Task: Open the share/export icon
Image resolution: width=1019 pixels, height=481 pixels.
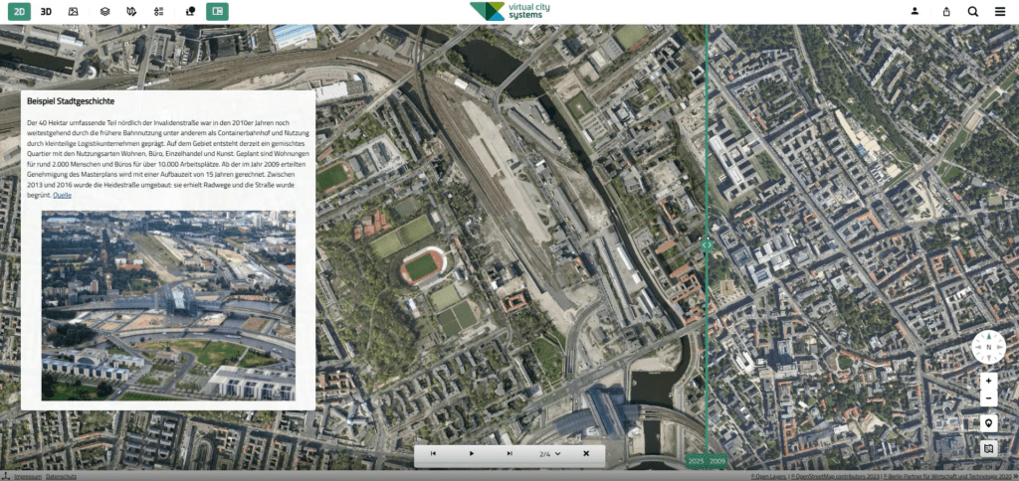Action: 946,12
